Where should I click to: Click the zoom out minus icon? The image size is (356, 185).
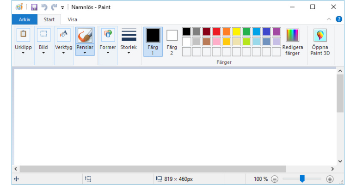click(275, 179)
